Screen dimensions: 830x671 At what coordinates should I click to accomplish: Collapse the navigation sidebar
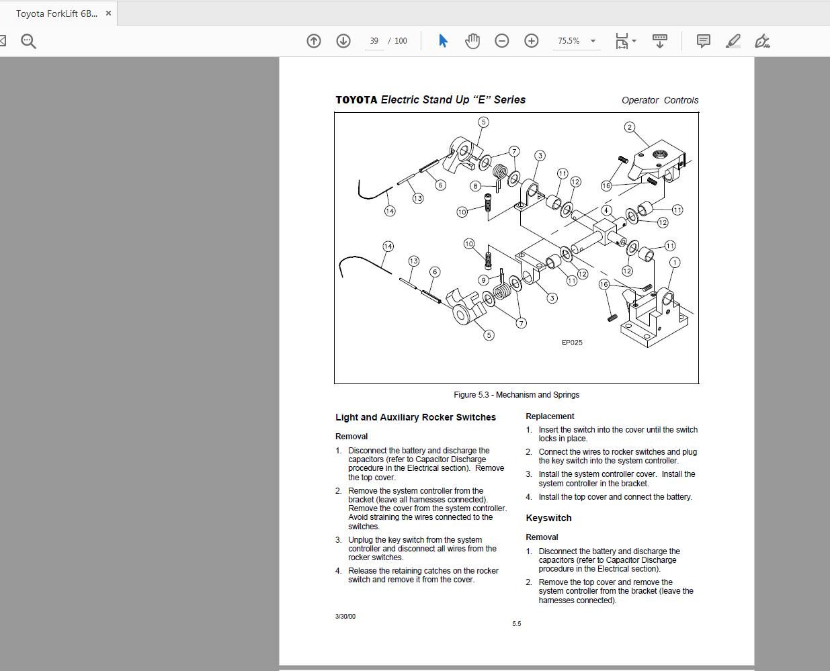(3, 40)
